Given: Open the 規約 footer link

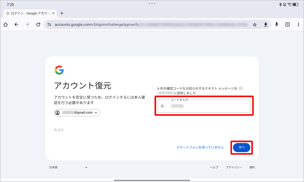Looking at the screenshot, I should 252,167.
